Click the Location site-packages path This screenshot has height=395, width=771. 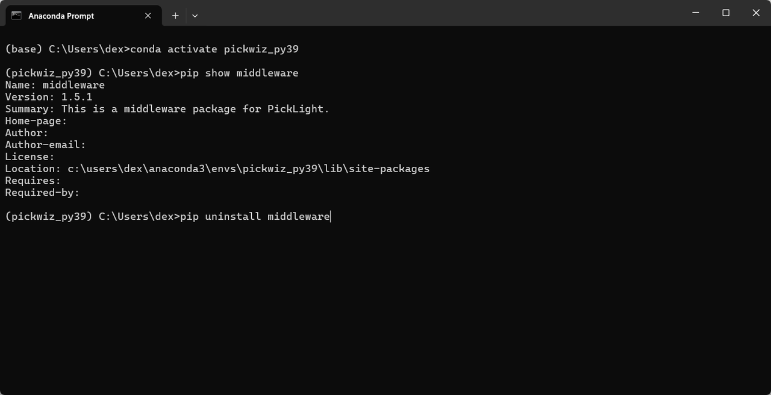248,169
